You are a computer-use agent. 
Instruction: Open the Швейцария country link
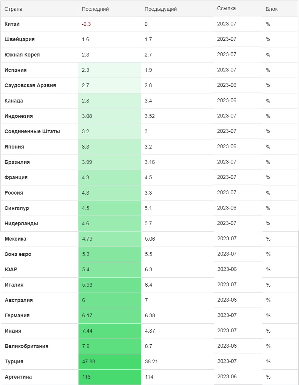20,40
